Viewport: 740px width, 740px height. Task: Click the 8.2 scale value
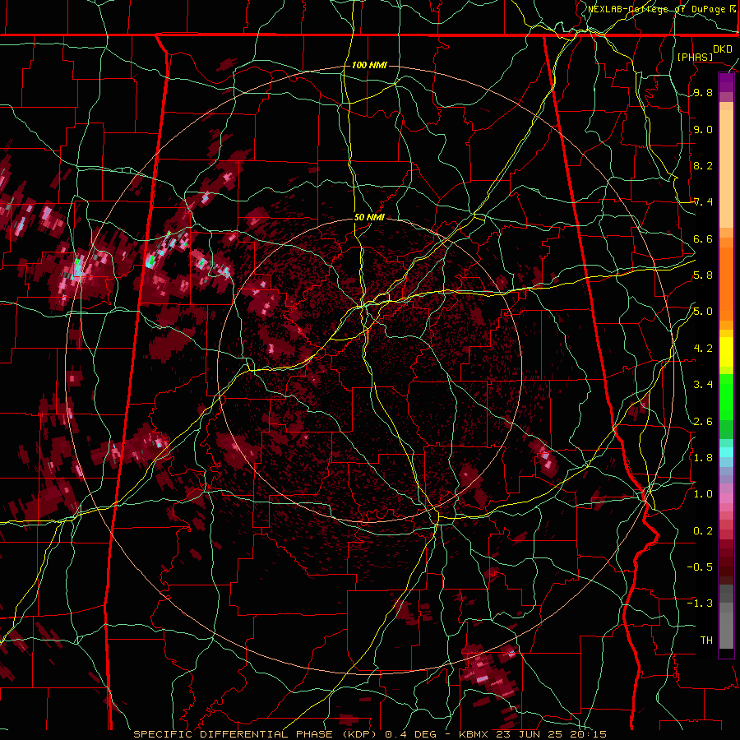coord(703,165)
